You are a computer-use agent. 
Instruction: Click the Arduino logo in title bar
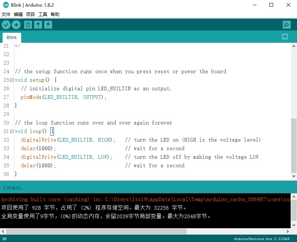[x=6, y=5]
